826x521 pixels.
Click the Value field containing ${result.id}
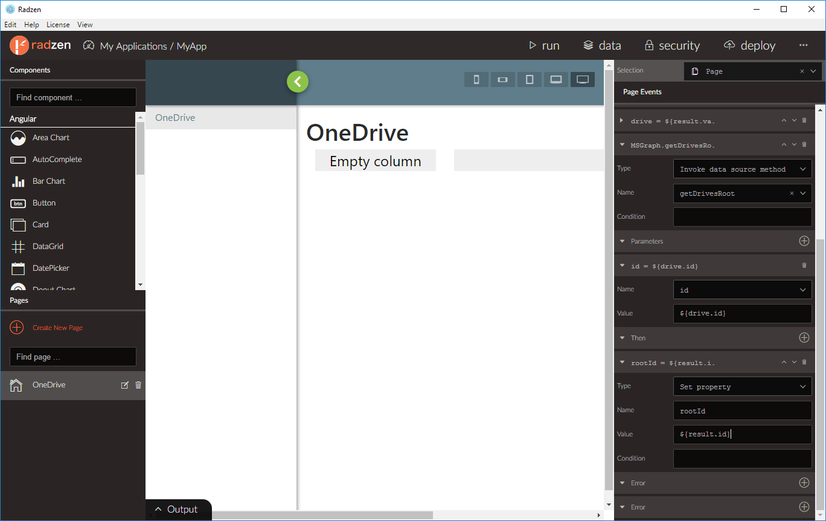point(743,435)
